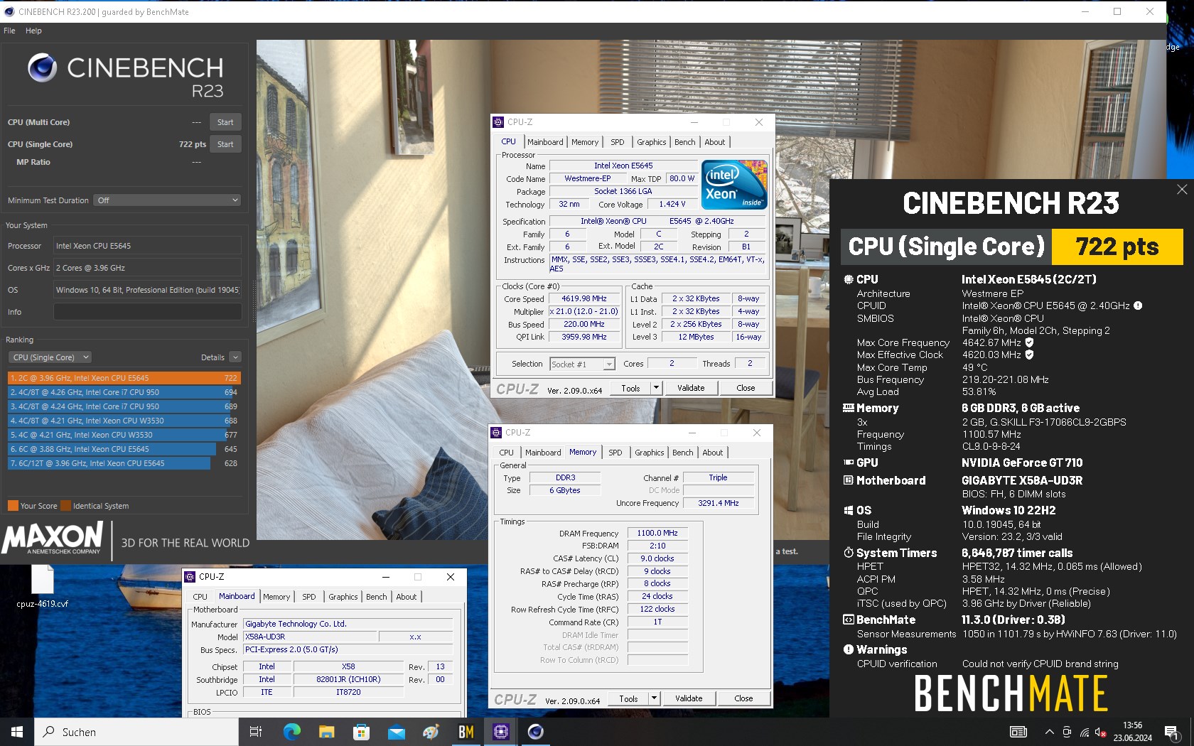Select ranking entry 6 6C E5645 645
Screen dimensions: 1194x746
(124, 449)
